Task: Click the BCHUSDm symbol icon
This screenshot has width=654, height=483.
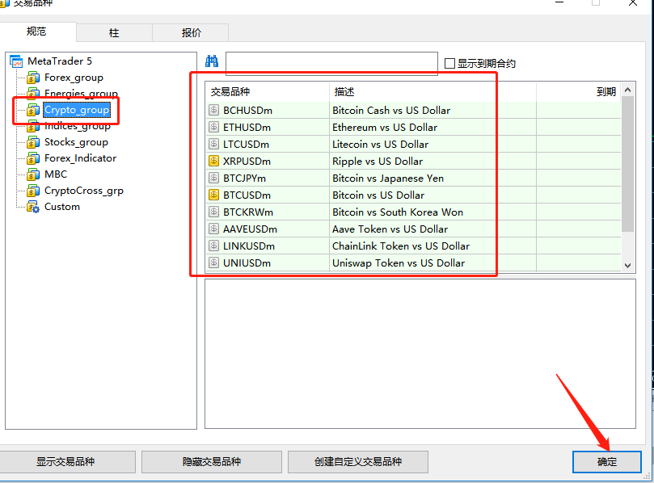Action: pyautogui.click(x=214, y=110)
